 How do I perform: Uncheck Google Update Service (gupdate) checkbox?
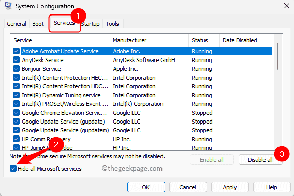pos(17,122)
